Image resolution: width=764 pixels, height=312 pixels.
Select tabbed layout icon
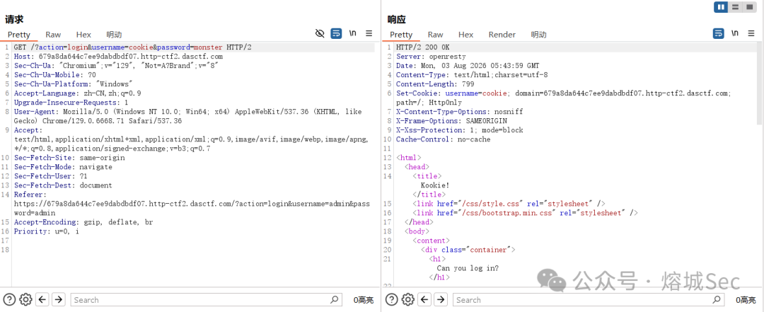click(x=749, y=7)
